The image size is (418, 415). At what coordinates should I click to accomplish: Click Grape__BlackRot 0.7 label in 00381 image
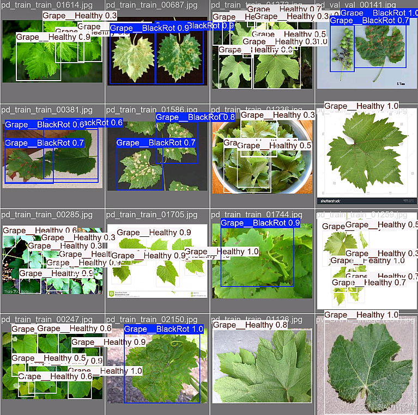coord(45,143)
